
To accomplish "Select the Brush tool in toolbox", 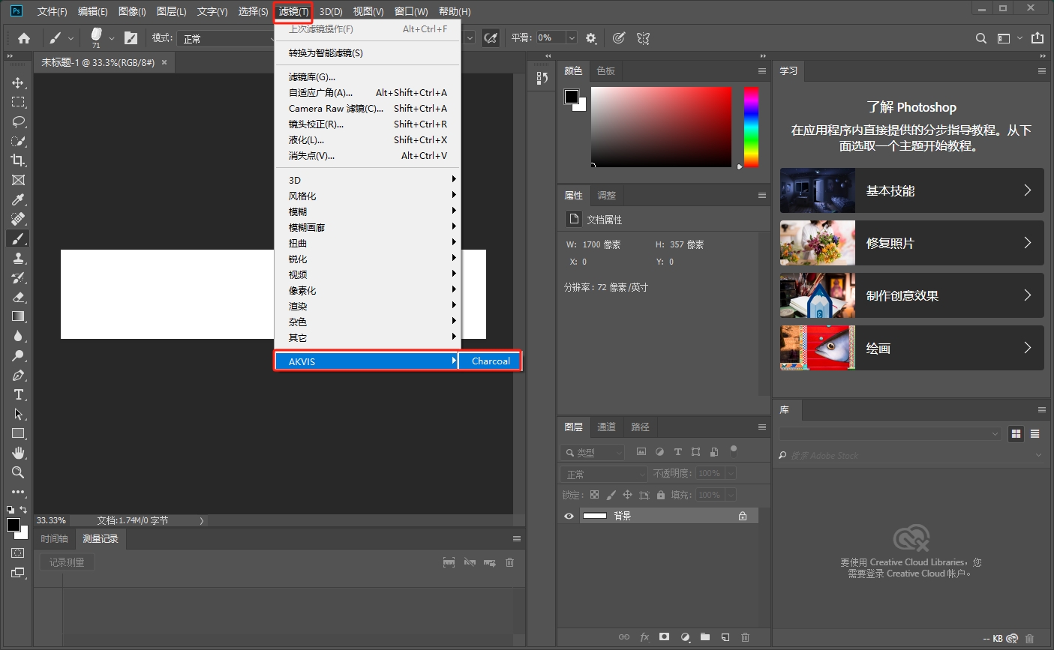I will (18, 238).
